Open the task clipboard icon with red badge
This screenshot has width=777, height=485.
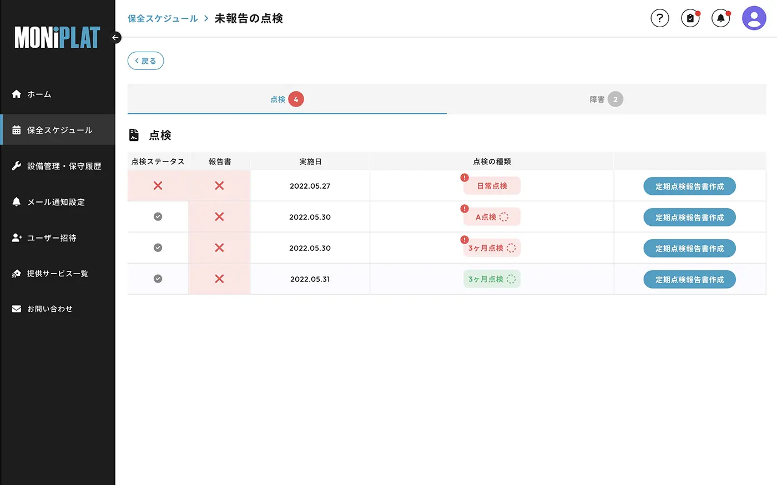coord(690,18)
